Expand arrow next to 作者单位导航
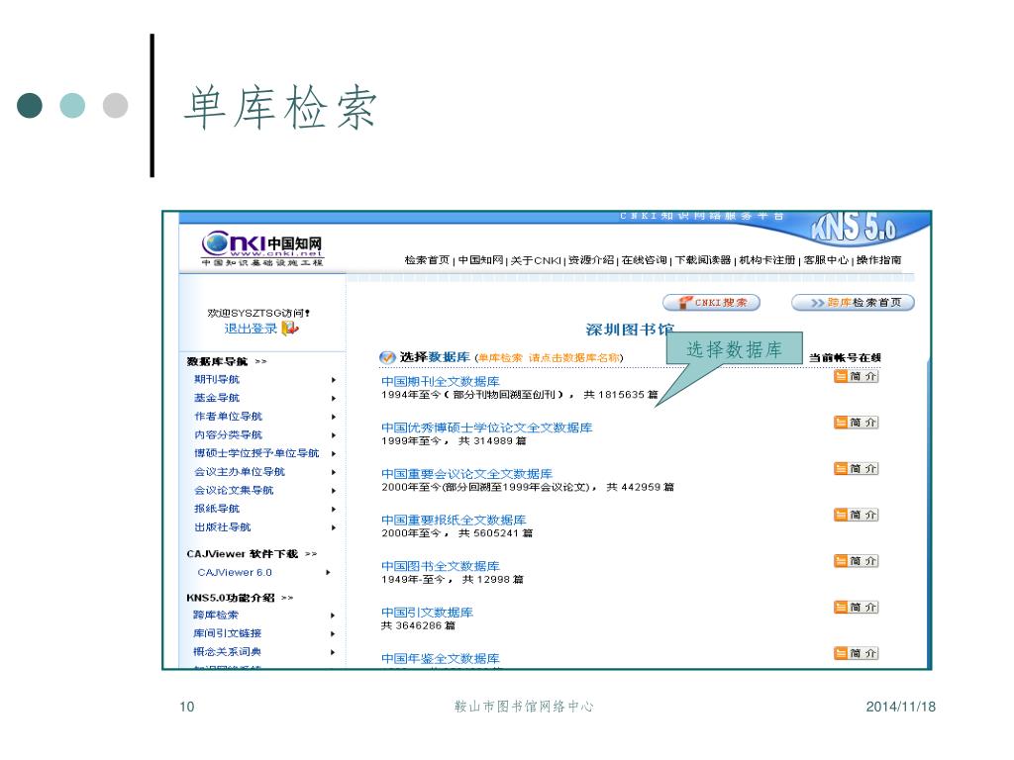 pyautogui.click(x=334, y=417)
